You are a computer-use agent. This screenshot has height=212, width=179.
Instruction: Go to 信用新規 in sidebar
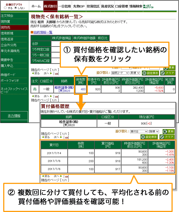[7, 33]
